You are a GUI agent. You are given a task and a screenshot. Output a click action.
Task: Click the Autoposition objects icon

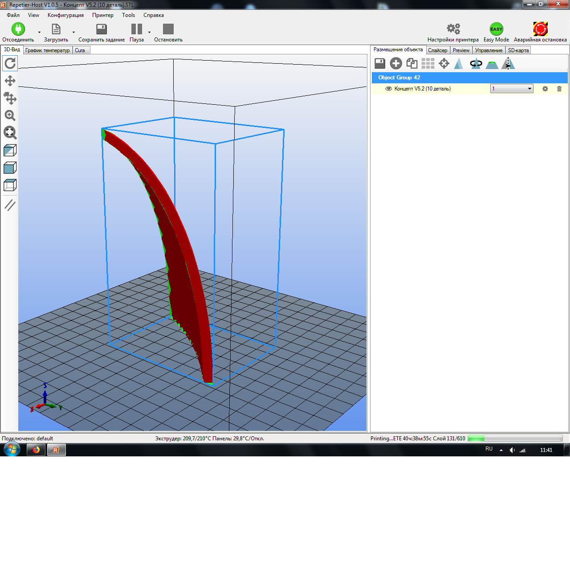(x=428, y=63)
